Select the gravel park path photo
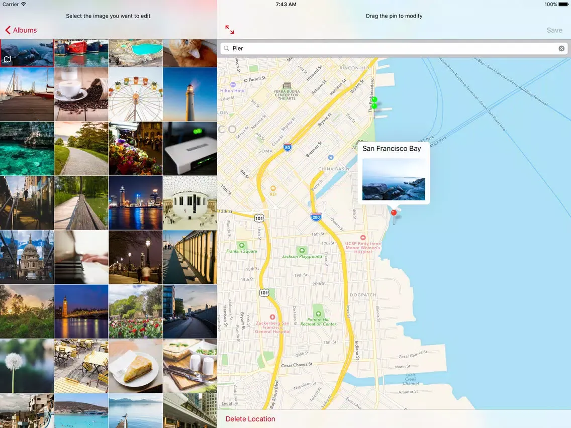Viewport: 571px width, 428px height. (x=81, y=149)
